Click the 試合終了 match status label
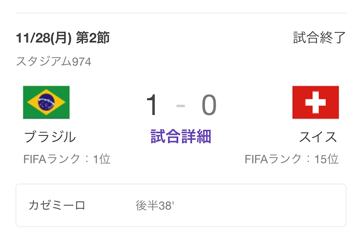 pyautogui.click(x=319, y=38)
